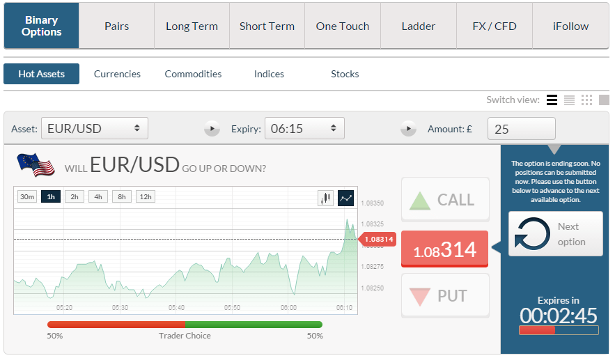Switch to the Commodities tab
Screen dimensions: 615x358
(193, 74)
